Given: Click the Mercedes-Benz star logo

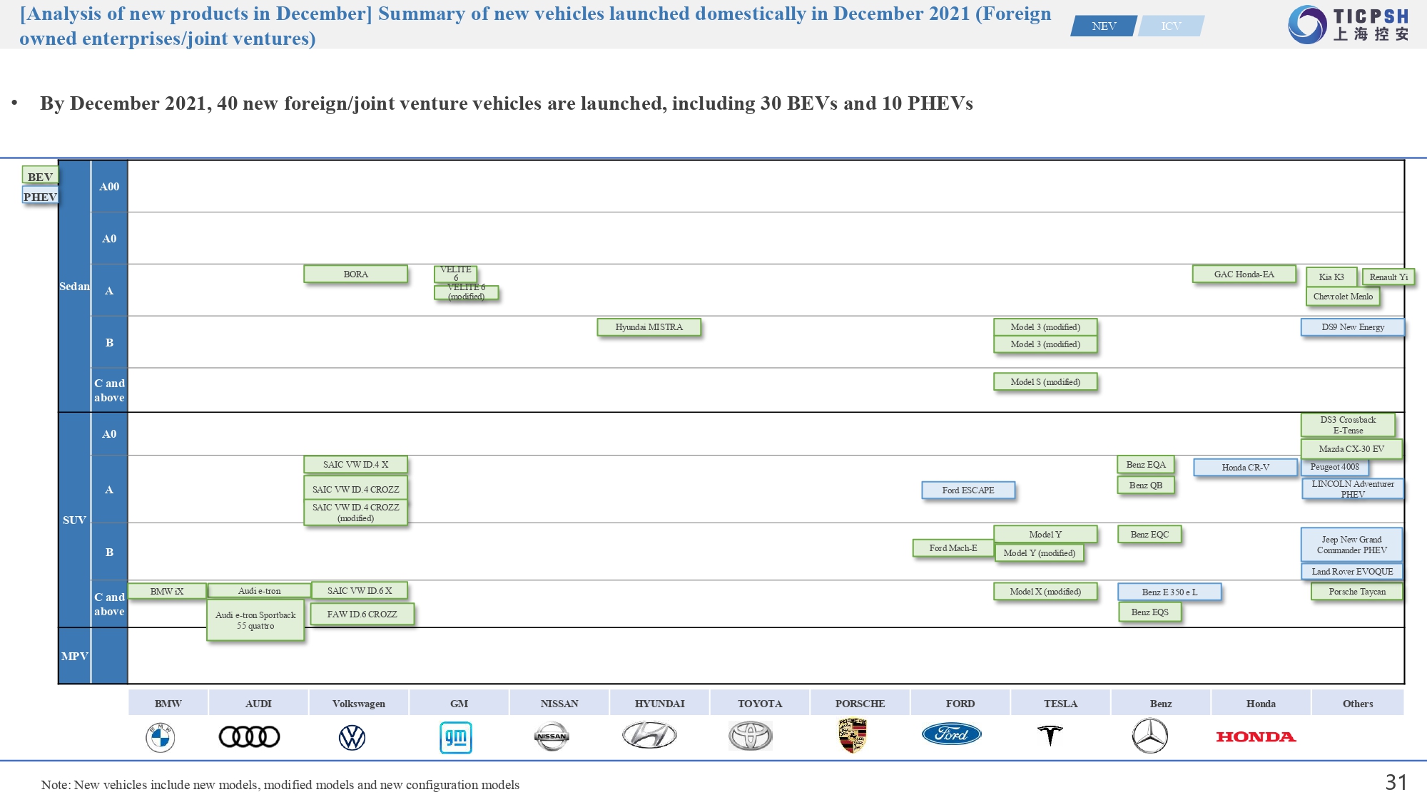Looking at the screenshot, I should point(1149,736).
